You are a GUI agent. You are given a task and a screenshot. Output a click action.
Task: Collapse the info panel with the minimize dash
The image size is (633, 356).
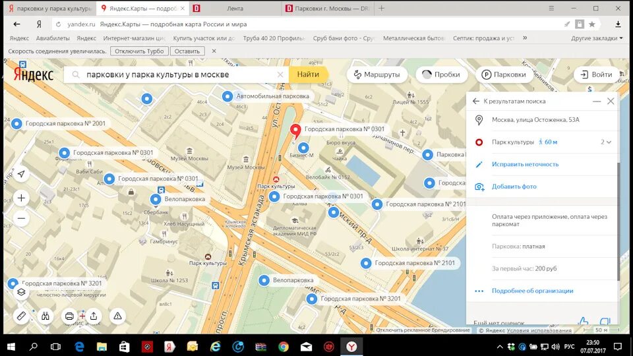tap(597, 102)
